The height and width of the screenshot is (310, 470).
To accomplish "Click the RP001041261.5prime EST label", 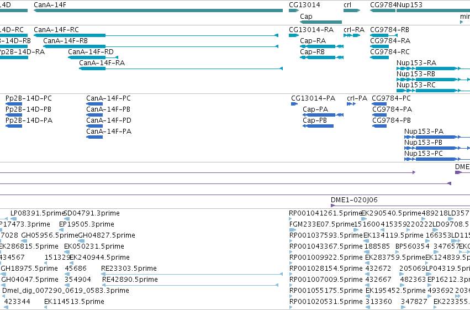I will pos(325,213).
